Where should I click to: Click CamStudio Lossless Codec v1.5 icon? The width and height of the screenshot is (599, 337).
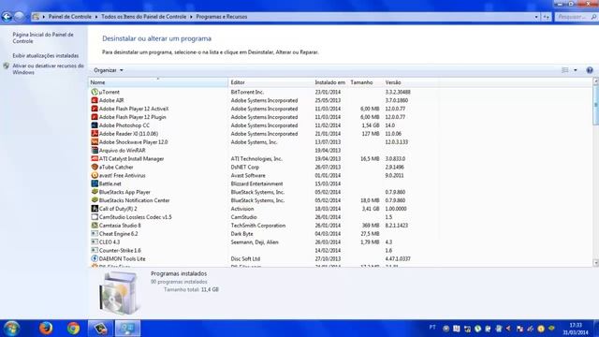coord(95,217)
